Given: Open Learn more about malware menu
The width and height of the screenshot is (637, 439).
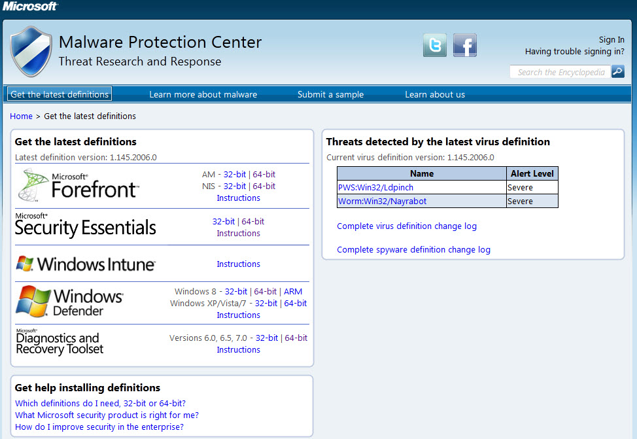Looking at the screenshot, I should [203, 94].
